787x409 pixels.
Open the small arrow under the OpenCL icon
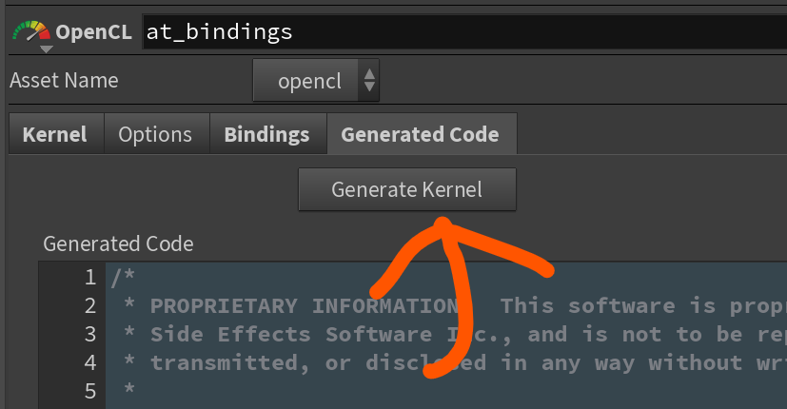pos(46,49)
